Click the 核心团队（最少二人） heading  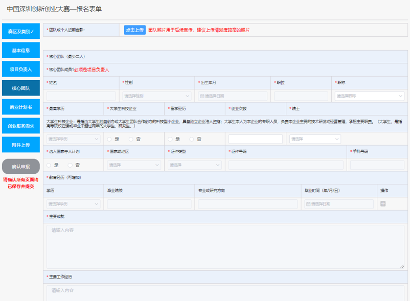pos(66,56)
